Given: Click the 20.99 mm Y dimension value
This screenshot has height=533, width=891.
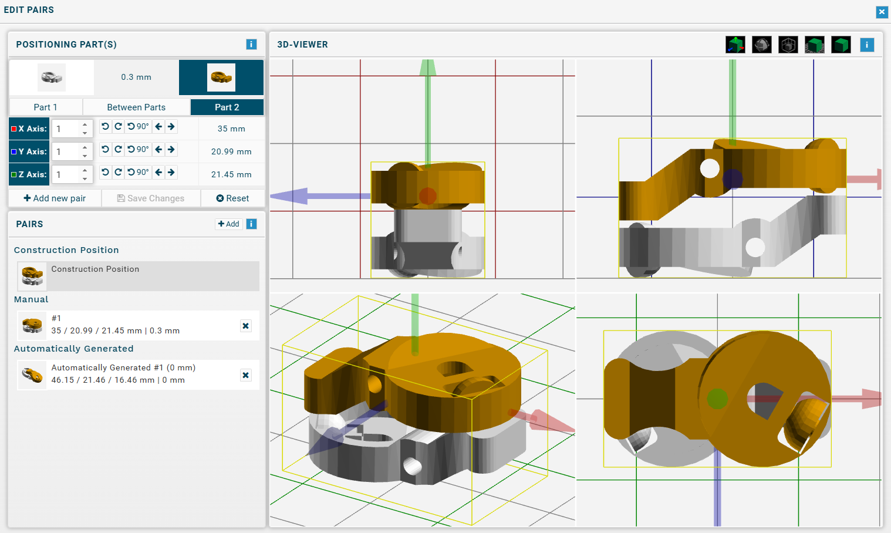Looking at the screenshot, I should click(x=231, y=151).
